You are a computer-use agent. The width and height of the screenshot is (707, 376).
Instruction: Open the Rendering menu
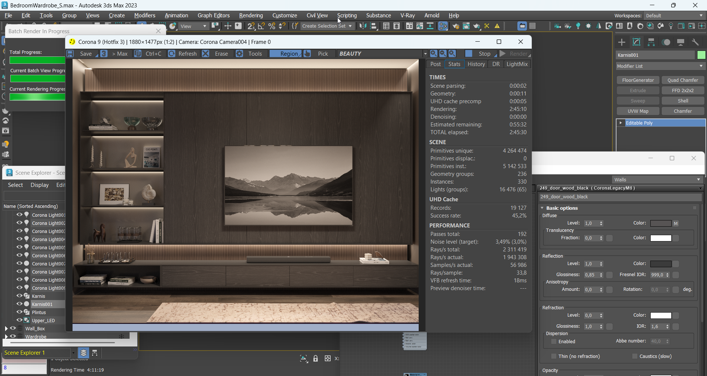point(251,15)
